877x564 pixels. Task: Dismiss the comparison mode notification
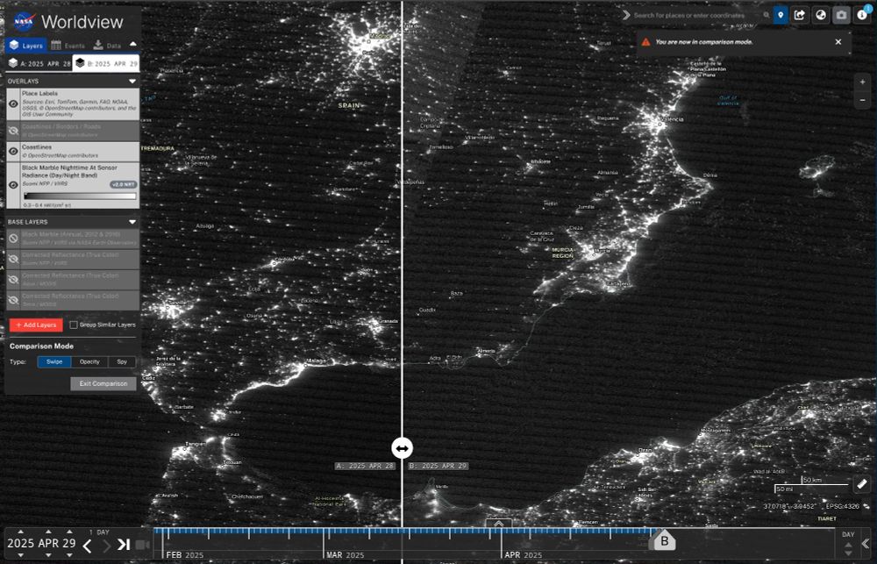(838, 42)
